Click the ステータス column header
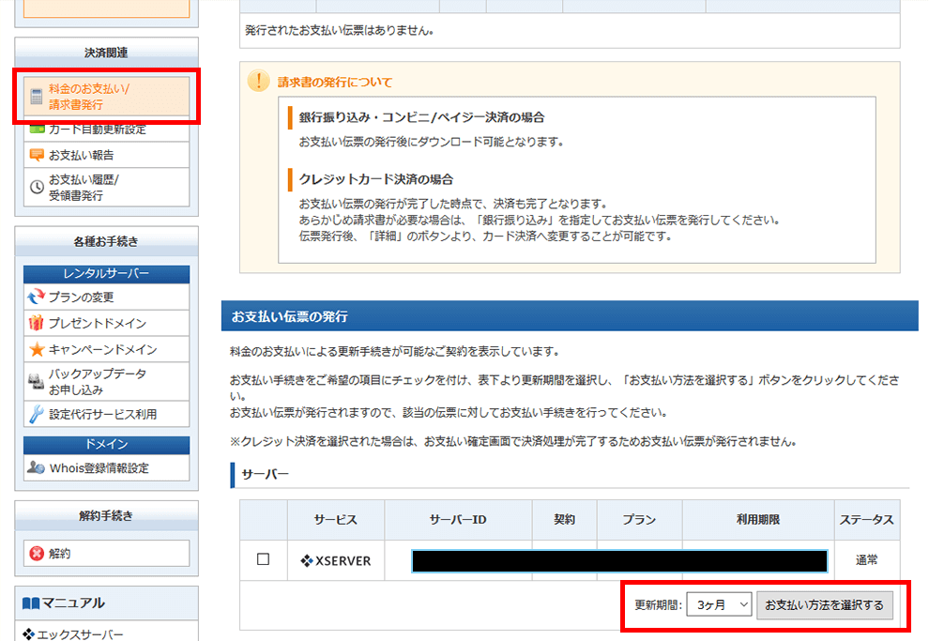 pyautogui.click(x=867, y=520)
